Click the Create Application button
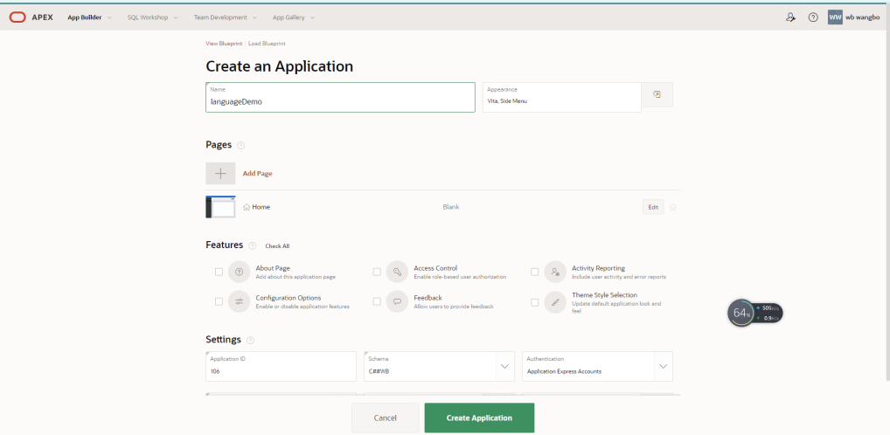This screenshot has height=435, width=890. tap(479, 418)
